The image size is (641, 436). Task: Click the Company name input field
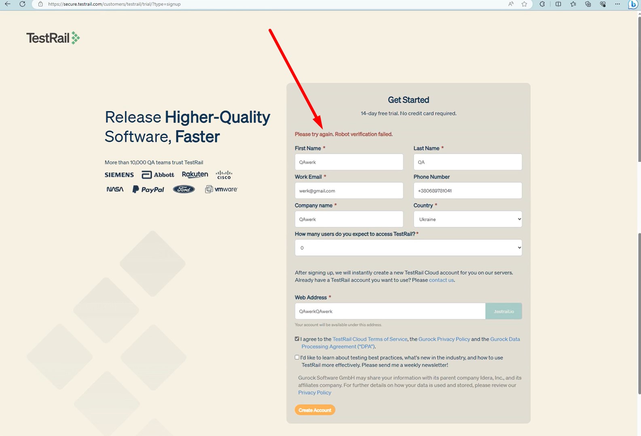click(349, 219)
